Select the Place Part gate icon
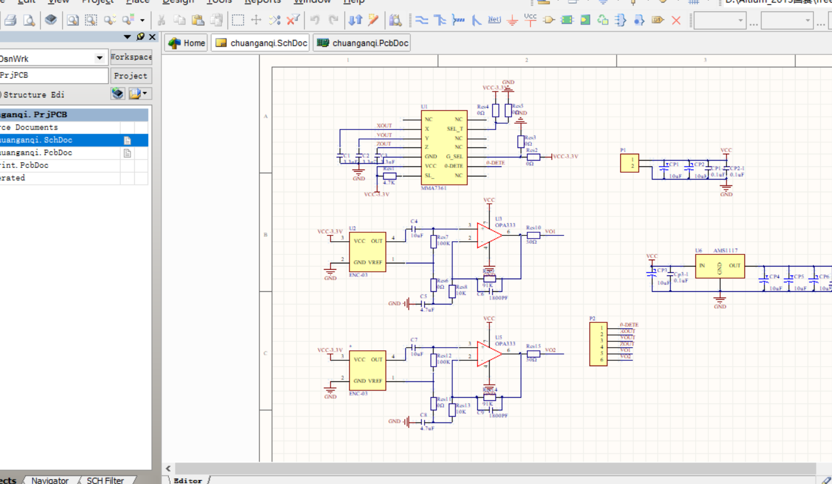The image size is (832, 484). (x=549, y=21)
